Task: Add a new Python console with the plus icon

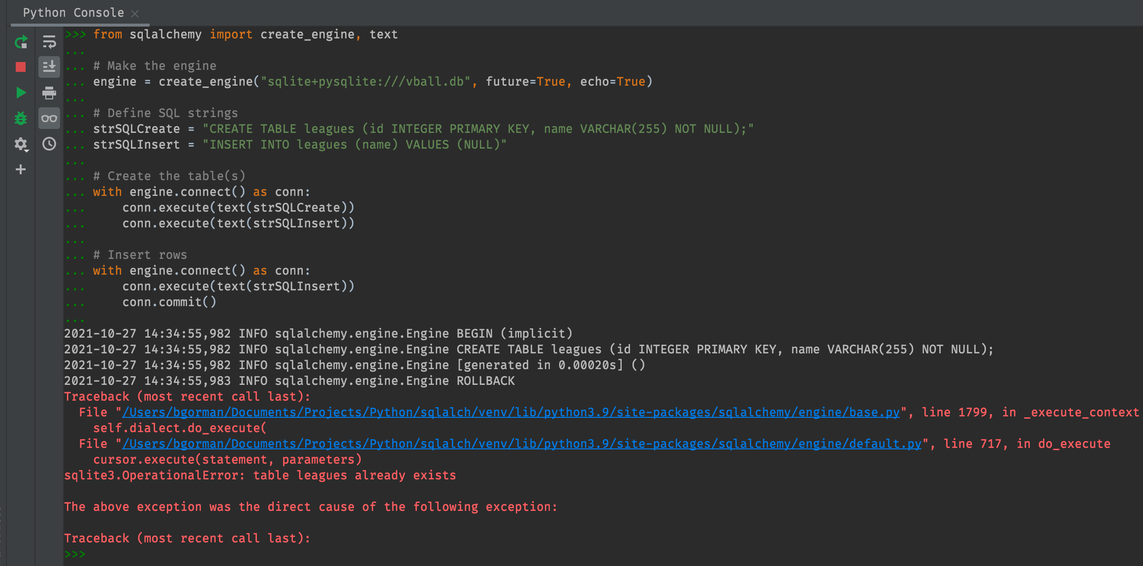Action: click(21, 169)
